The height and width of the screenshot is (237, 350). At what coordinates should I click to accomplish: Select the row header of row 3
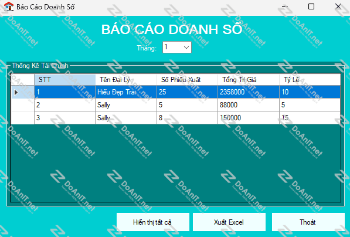pos(22,118)
